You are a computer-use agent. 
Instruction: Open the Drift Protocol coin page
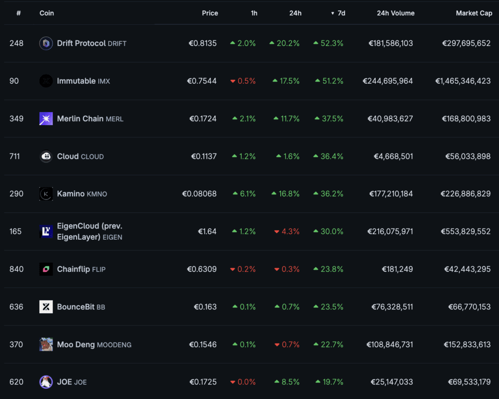tap(92, 43)
